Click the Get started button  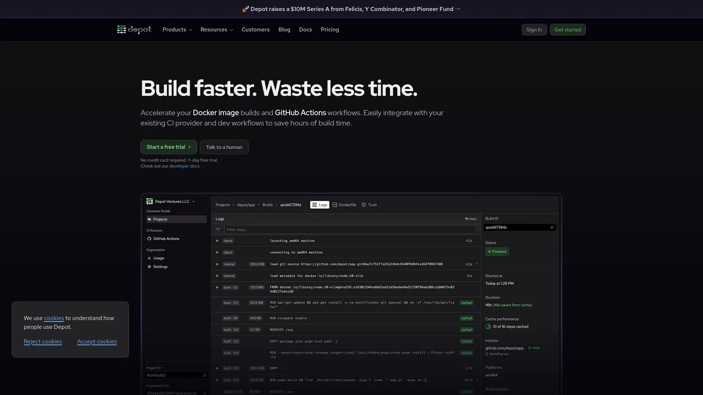pos(568,30)
